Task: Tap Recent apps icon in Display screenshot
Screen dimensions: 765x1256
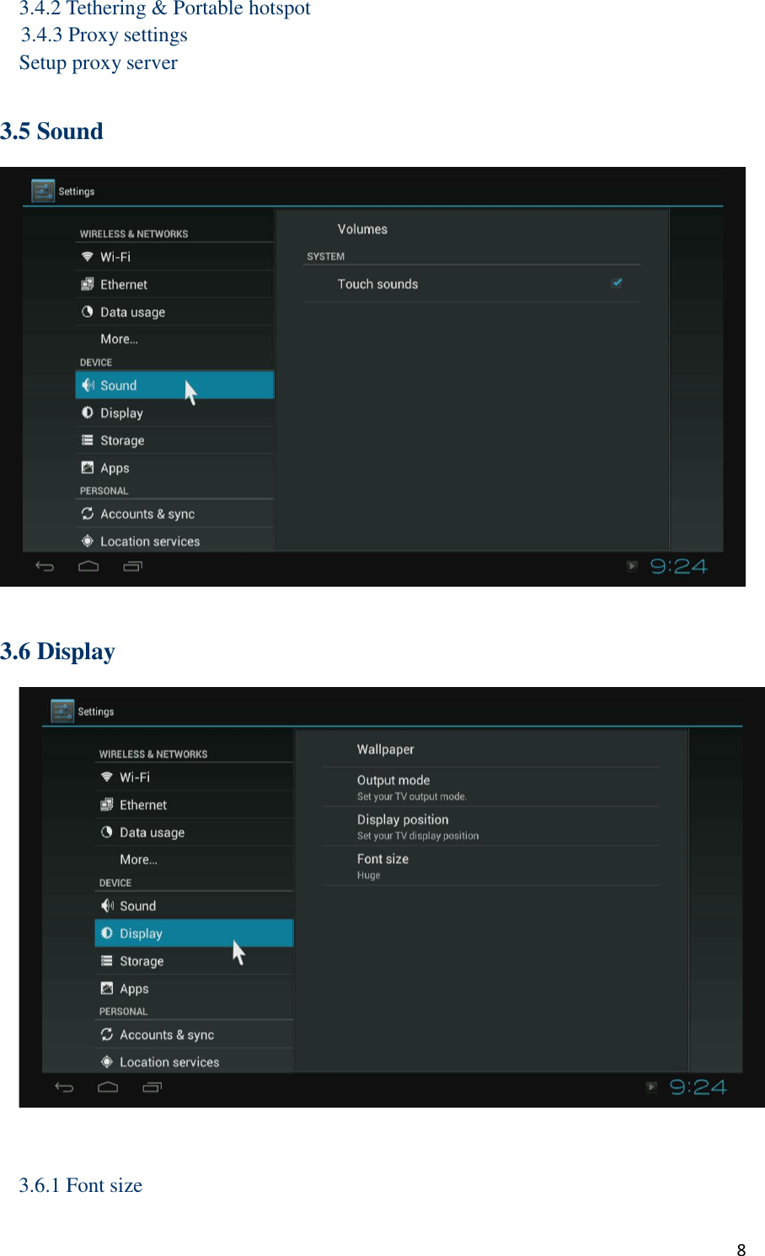Action: coord(152,1087)
